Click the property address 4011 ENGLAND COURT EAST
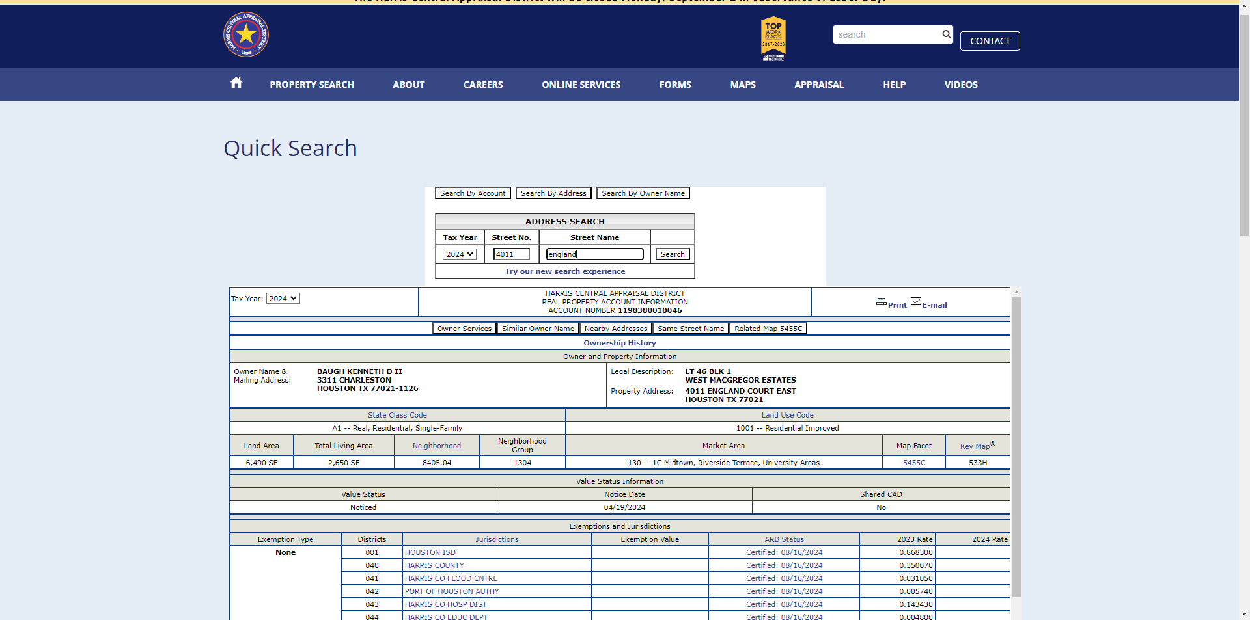The height and width of the screenshot is (620, 1250). pos(740,391)
